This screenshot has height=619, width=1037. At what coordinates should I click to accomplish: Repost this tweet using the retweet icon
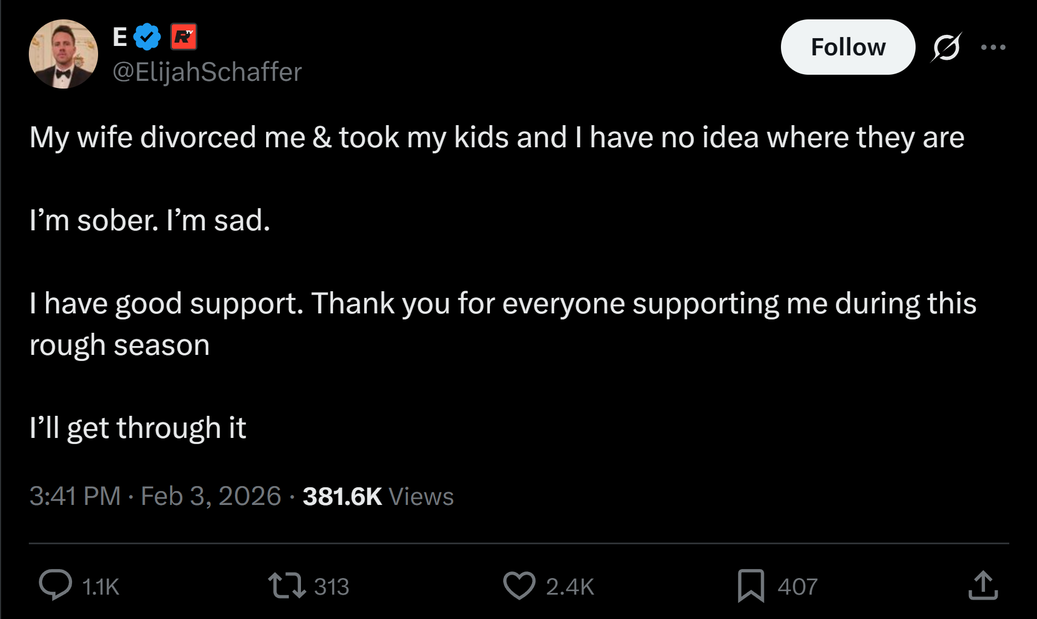click(x=287, y=585)
